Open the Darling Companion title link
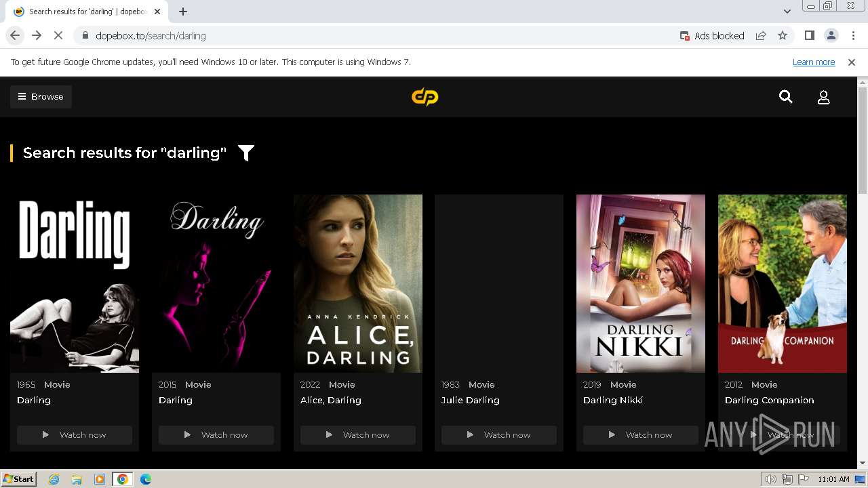The image size is (868, 488). click(770, 401)
